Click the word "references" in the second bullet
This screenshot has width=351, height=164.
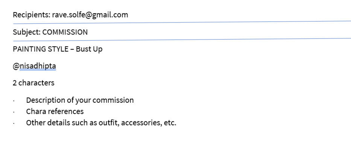tap(66, 111)
